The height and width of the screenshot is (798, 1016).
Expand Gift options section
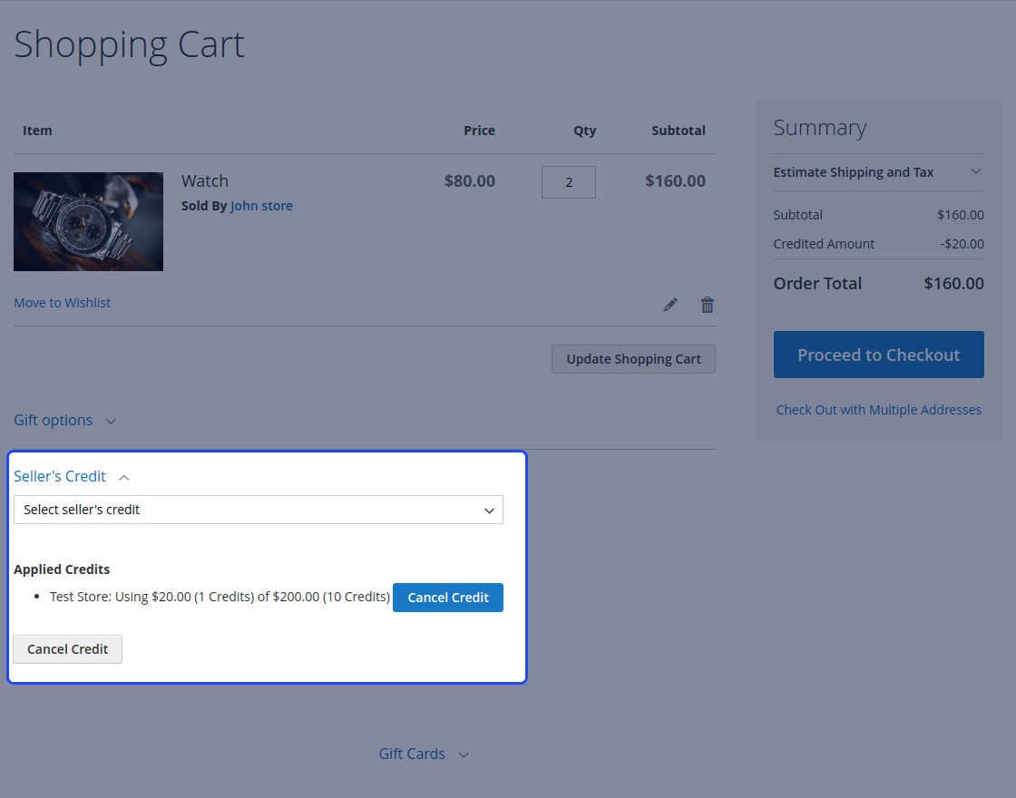(x=64, y=420)
